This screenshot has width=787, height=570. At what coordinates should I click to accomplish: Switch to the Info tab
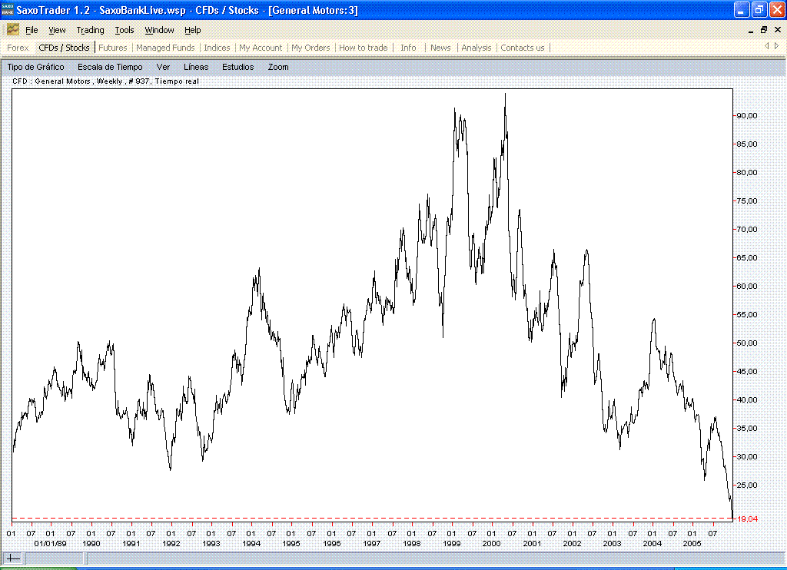pyautogui.click(x=408, y=48)
